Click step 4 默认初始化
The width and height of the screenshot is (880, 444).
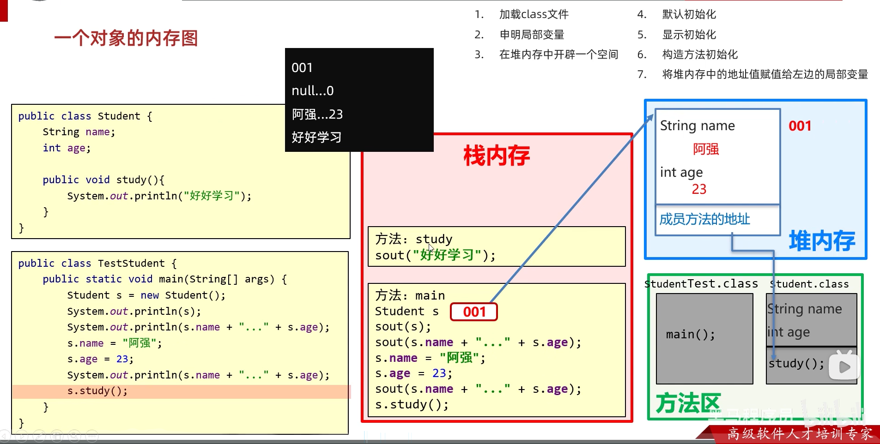coord(689,14)
